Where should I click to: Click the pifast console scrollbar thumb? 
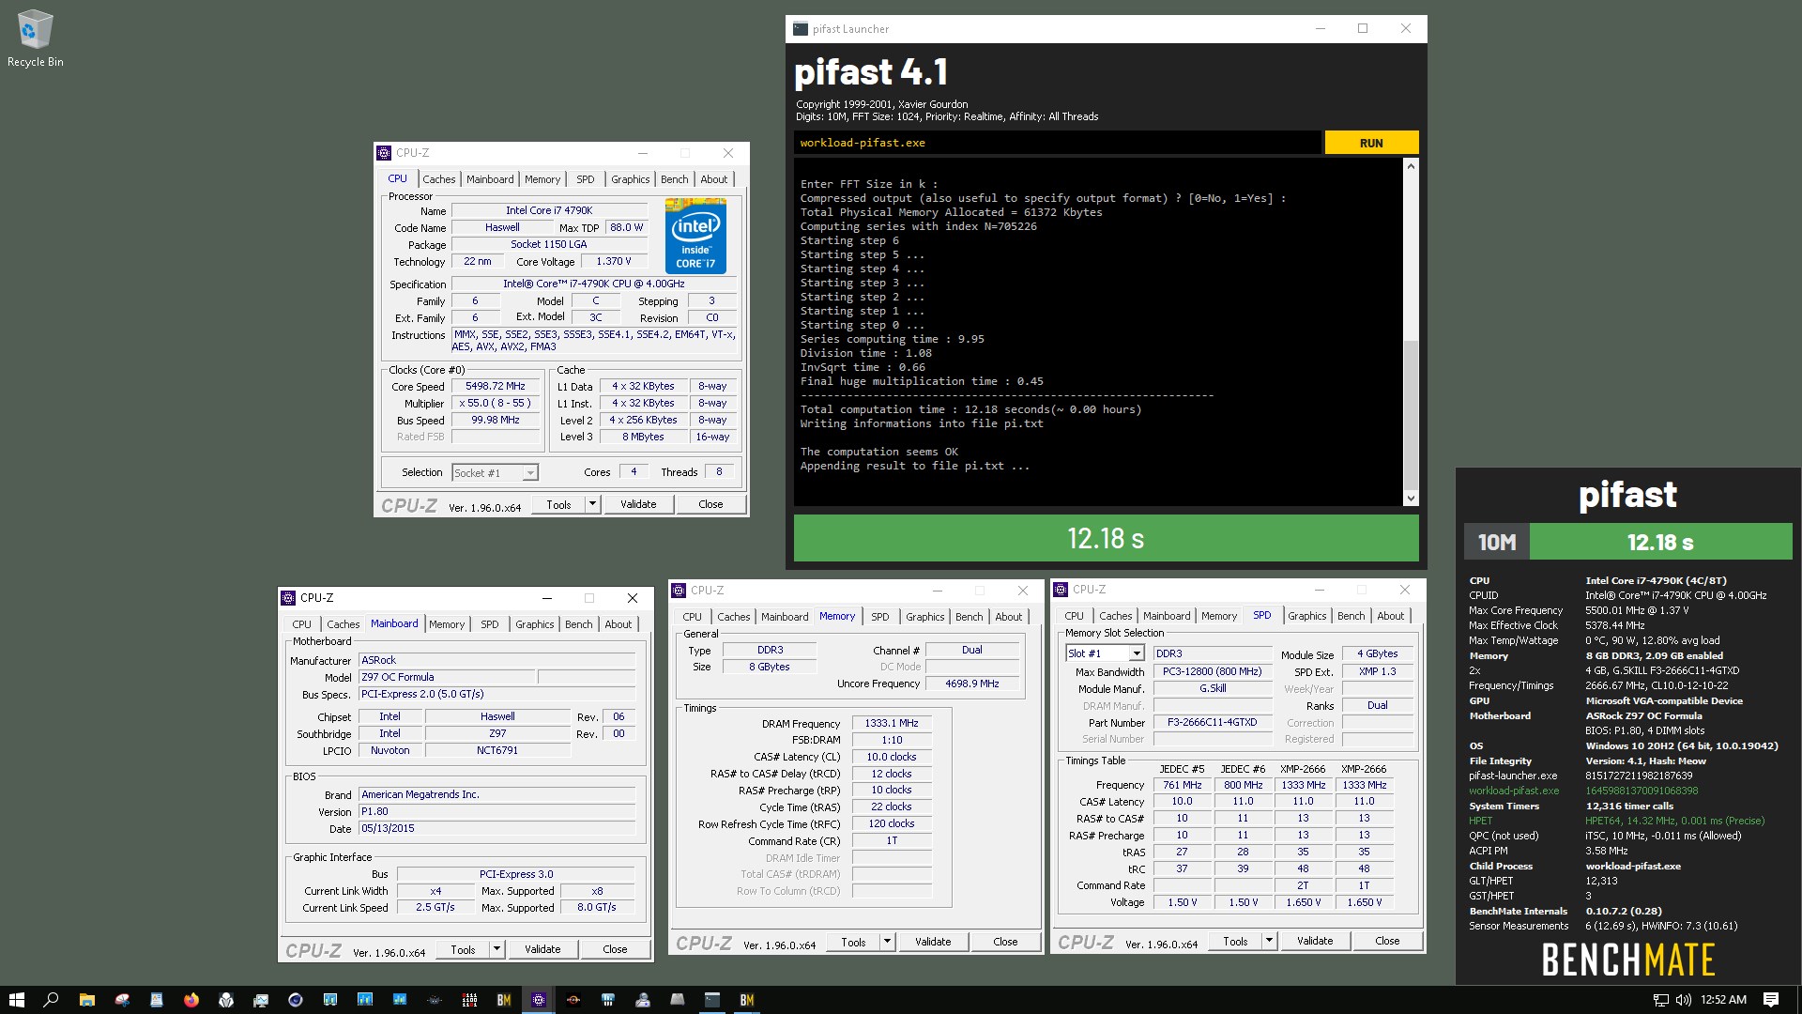coord(1411,413)
